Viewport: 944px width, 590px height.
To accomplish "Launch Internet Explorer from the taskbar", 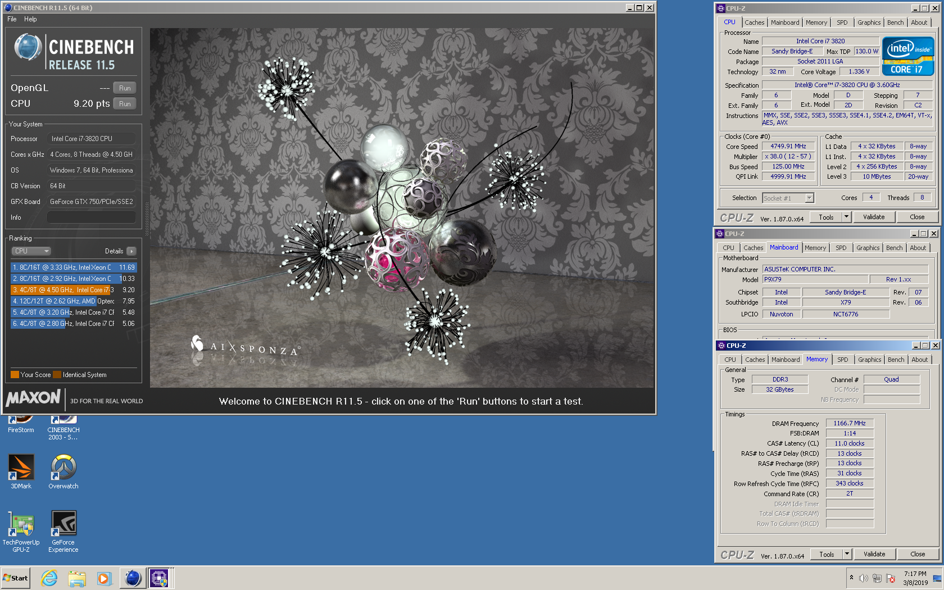I will [49, 578].
